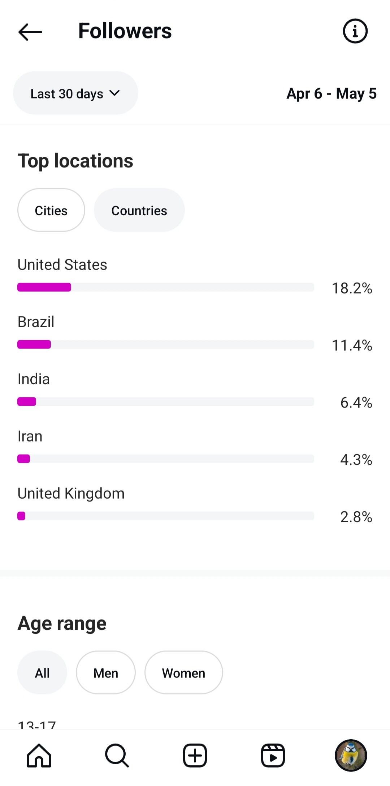Image resolution: width=390 pixels, height=786 pixels.
Task: Open the Search magnifier icon
Action: 117,756
